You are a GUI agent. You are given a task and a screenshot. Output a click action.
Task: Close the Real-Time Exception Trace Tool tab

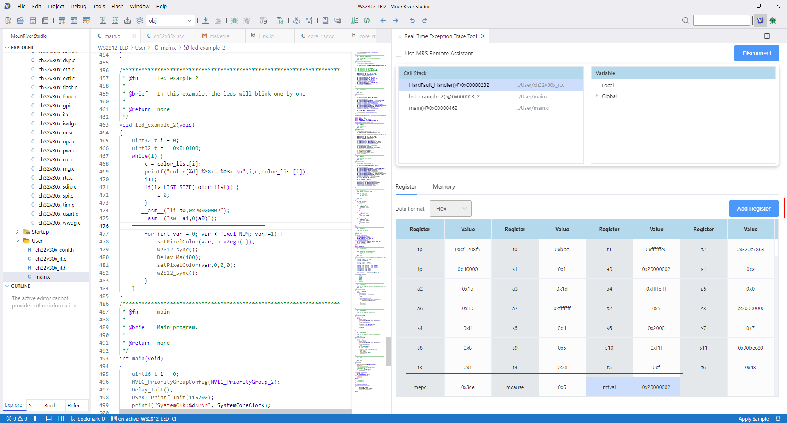pos(483,36)
